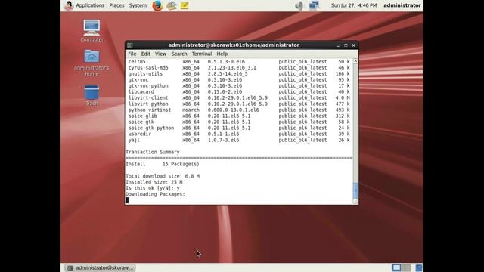The height and width of the screenshot is (272, 484).
Task: Click the '4.0 M' size value
Action: pos(343,97)
